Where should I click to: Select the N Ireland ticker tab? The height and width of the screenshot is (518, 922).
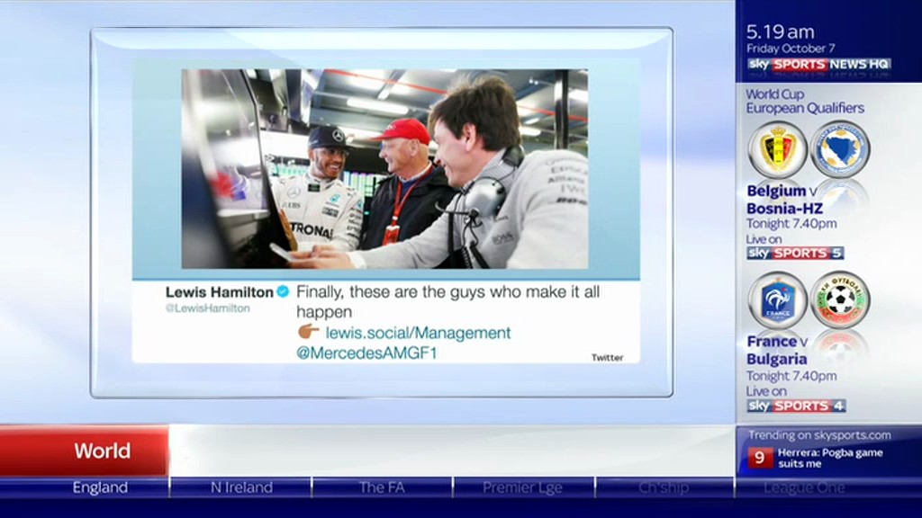click(x=241, y=487)
